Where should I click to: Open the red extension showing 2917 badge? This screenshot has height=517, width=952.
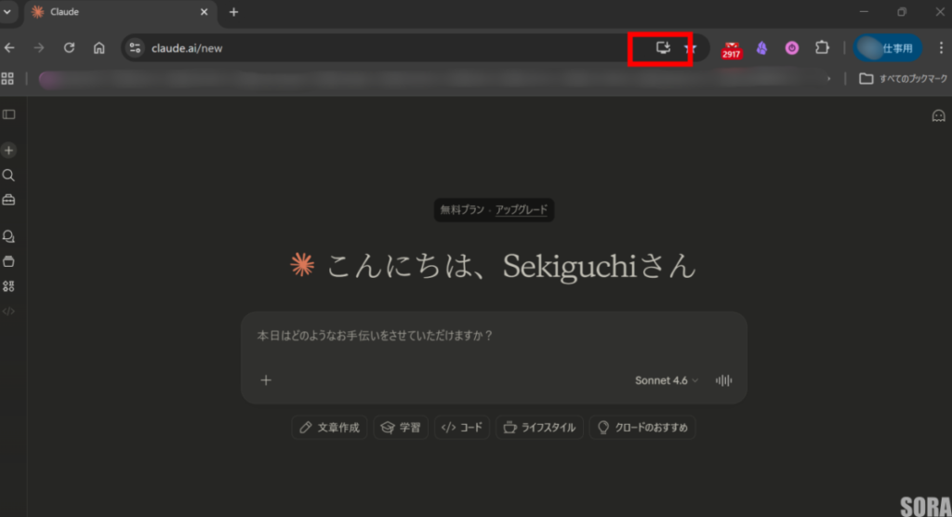point(731,50)
